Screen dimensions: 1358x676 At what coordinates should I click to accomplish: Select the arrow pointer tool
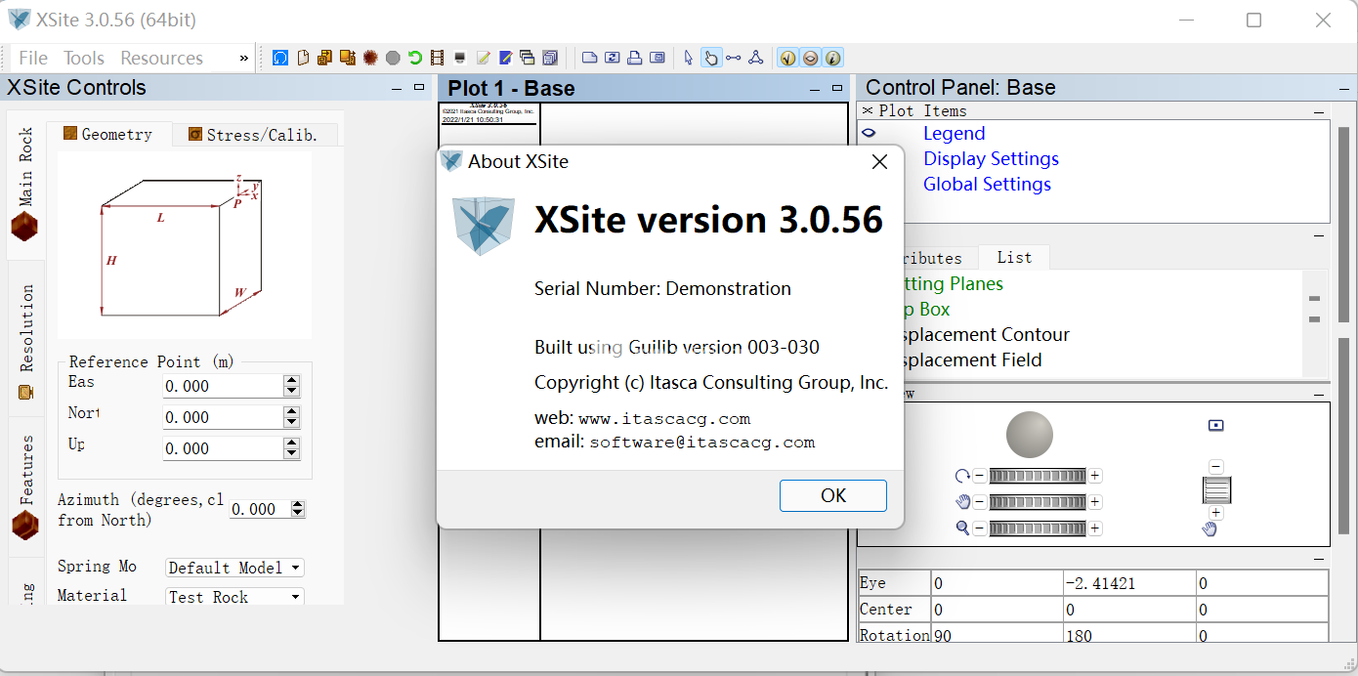[x=688, y=58]
